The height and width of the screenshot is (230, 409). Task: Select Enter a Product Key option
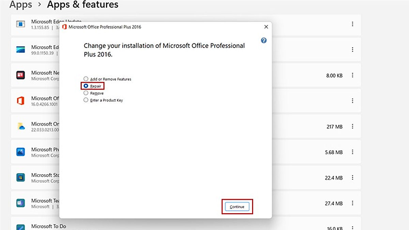(x=86, y=100)
